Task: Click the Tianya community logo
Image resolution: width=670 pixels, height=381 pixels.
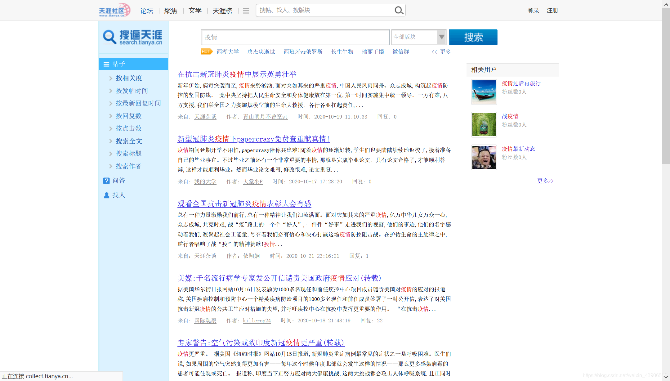Action: point(114,10)
